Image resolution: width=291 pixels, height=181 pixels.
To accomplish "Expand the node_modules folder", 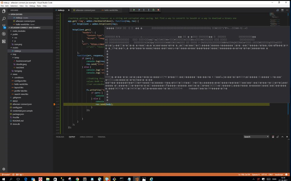I will click(x=19, y=31).
